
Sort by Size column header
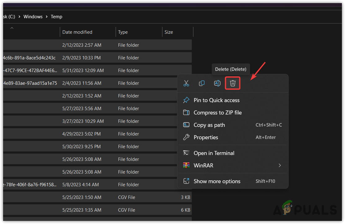[169, 32]
